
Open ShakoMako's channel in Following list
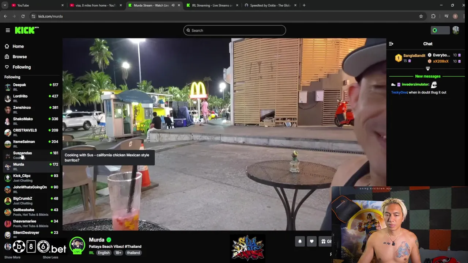click(x=31, y=121)
